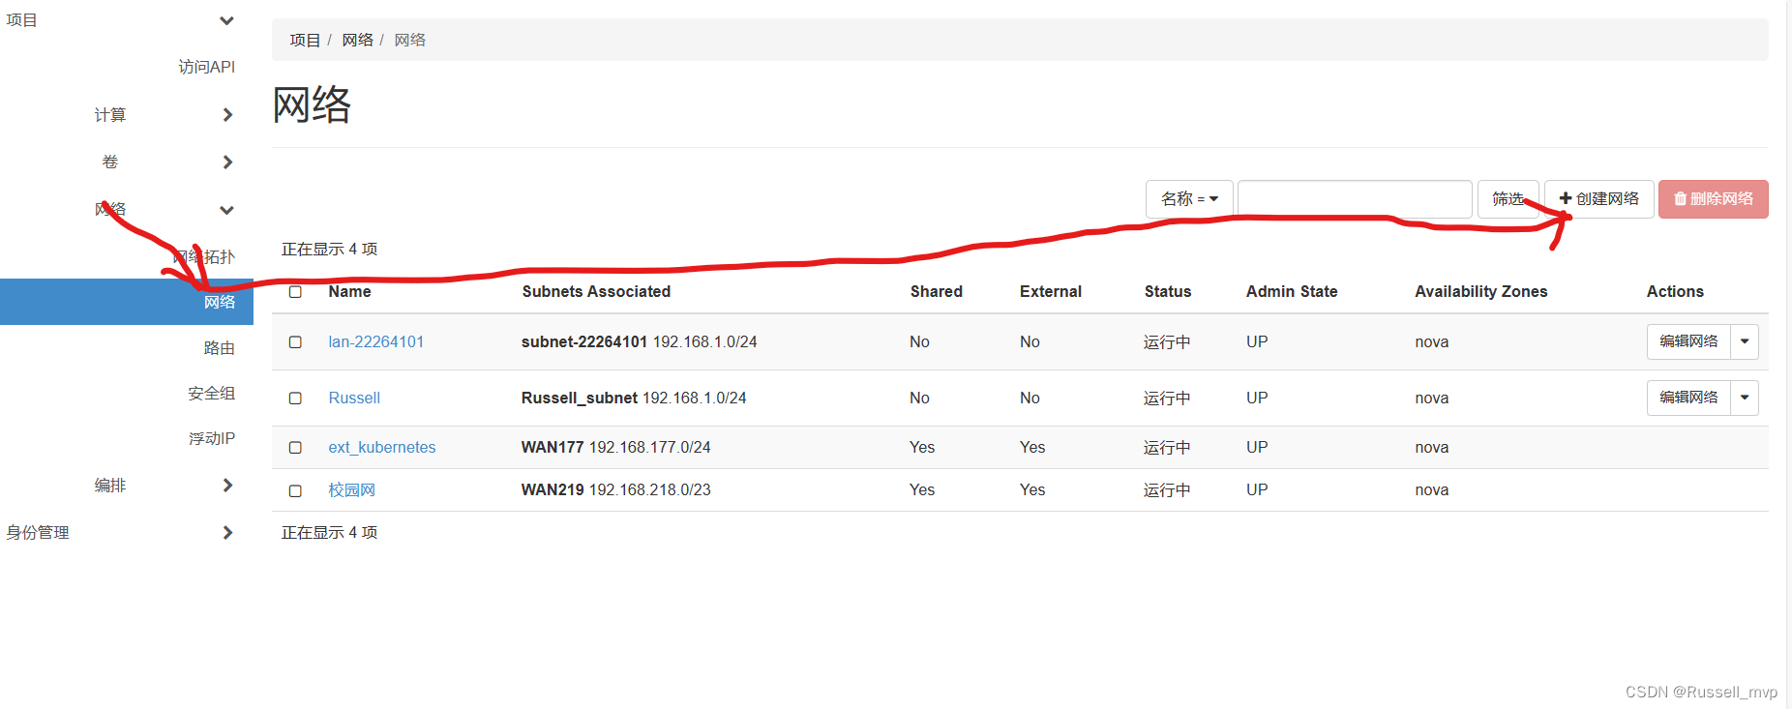The image size is (1792, 709).
Task: Click the External column header
Action: click(1050, 291)
